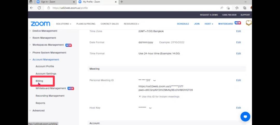Edit the Date Format setting
Image resolution: width=280 pixels, height=125 pixels.
coord(239,43)
